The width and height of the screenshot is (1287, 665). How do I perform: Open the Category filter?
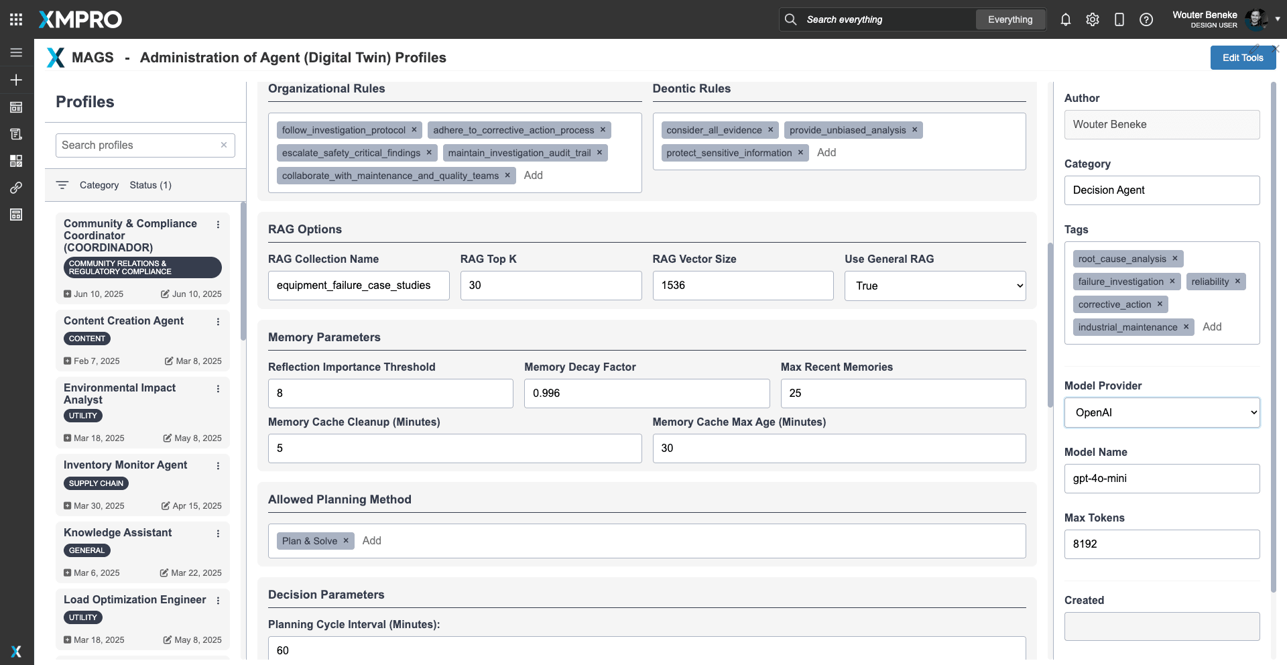(99, 185)
